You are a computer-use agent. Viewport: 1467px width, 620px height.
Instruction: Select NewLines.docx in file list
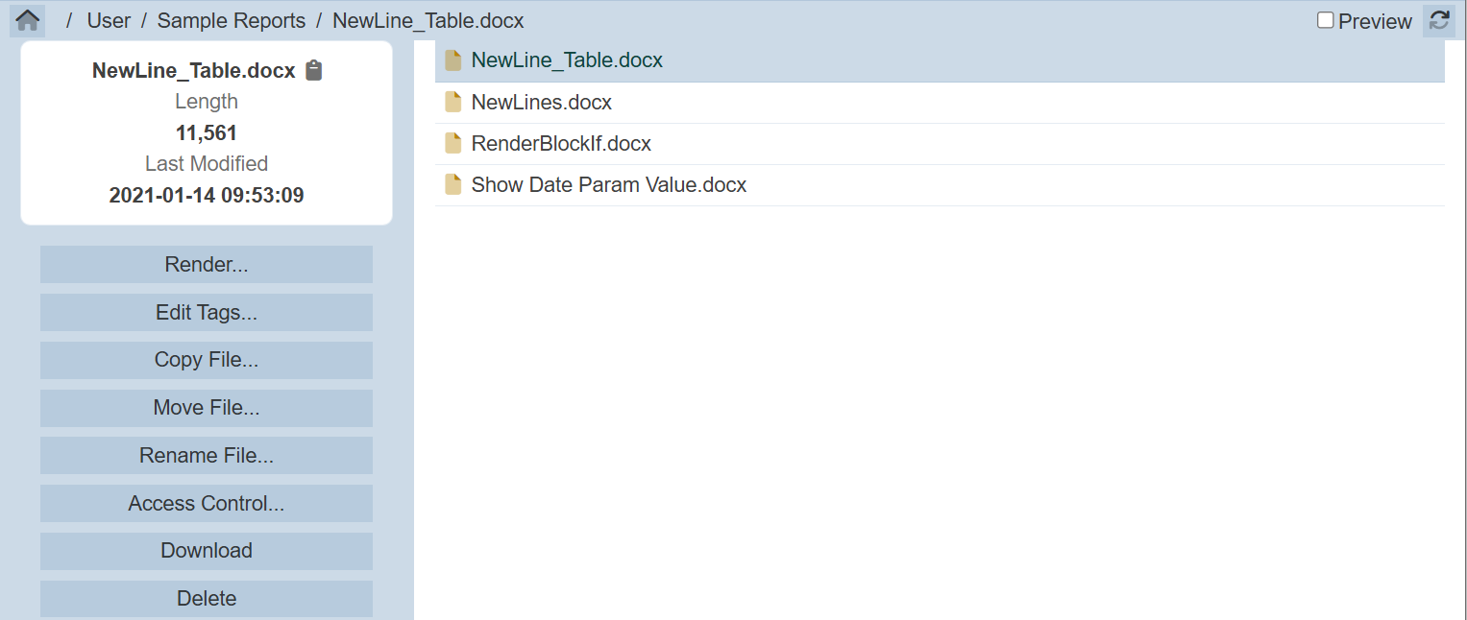[541, 103]
